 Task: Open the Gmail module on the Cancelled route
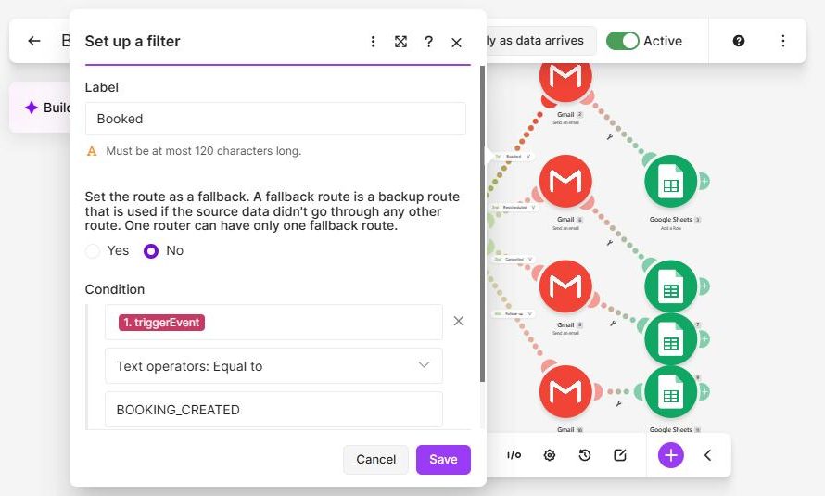[565, 286]
